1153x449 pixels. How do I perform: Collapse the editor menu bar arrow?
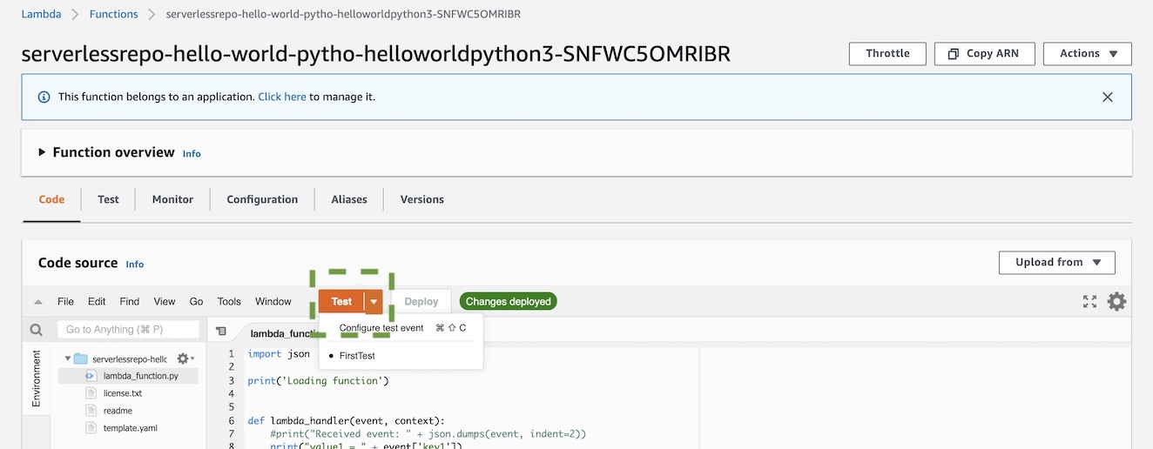[38, 302]
